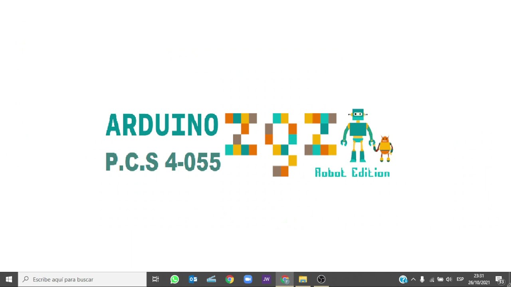Switch to the active Chrome profile window
The width and height of the screenshot is (511, 287).
pos(285,279)
